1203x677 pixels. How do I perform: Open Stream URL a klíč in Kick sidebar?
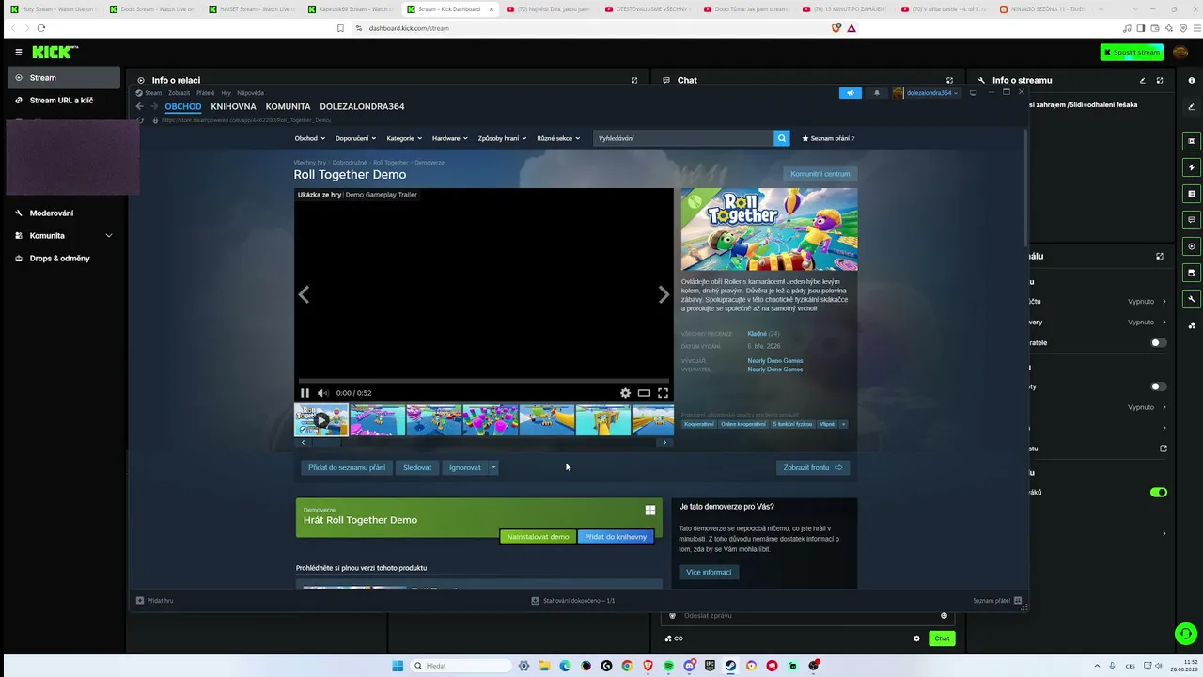click(x=62, y=101)
